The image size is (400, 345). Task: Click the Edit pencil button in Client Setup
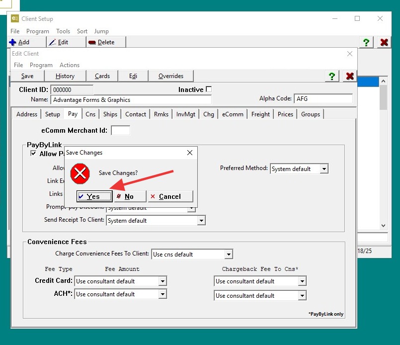[66, 42]
